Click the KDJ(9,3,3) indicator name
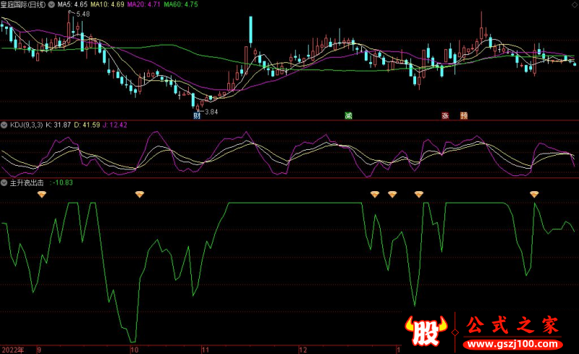This screenshot has width=579, height=354. tap(25, 125)
